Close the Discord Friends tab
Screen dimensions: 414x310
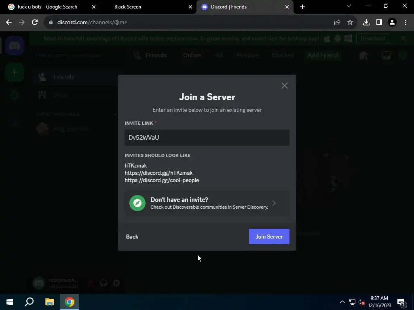pyautogui.click(x=287, y=7)
